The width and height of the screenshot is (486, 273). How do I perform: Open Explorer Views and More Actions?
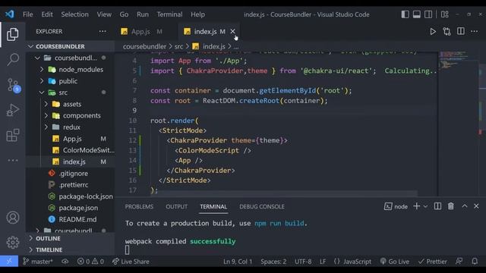coord(103,31)
